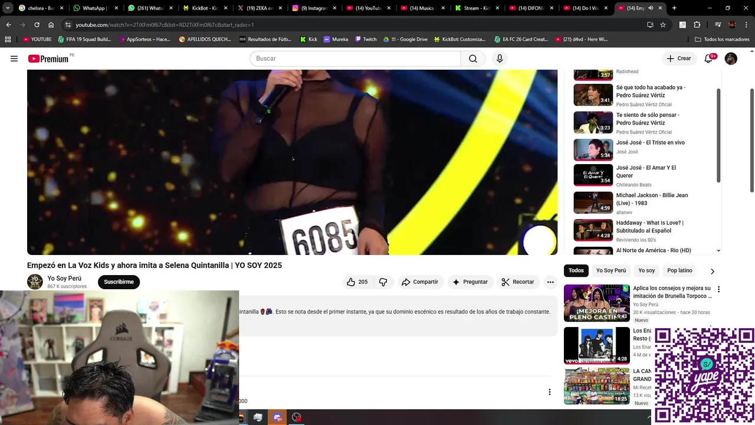Image resolution: width=755 pixels, height=425 pixels.
Task: Bookmark this page with star icon
Action: (663, 25)
